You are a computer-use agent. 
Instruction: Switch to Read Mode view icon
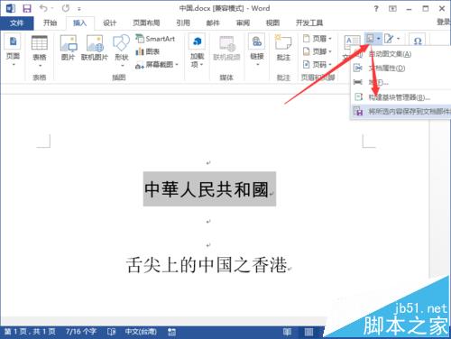coord(287,332)
